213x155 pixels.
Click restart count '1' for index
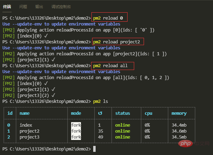pos(99,125)
